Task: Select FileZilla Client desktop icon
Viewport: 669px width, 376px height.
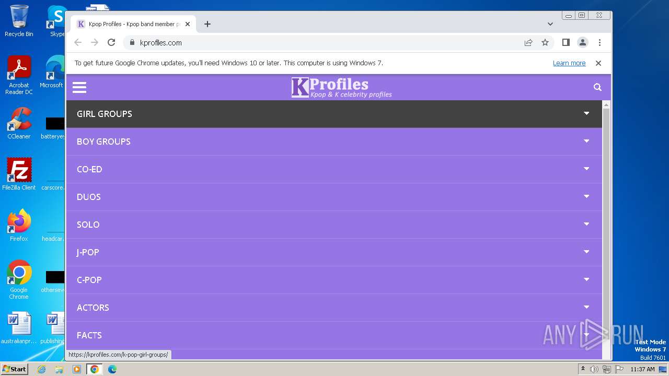Action: [19, 174]
